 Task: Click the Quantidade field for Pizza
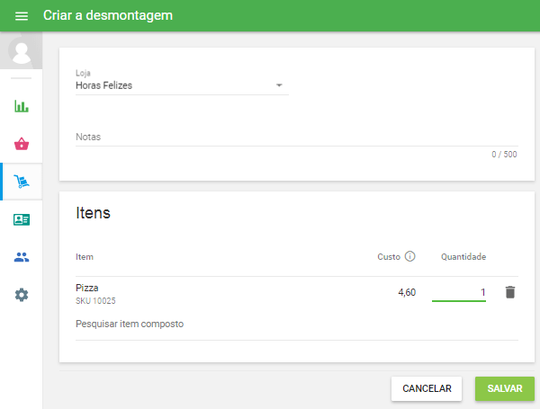click(x=459, y=292)
